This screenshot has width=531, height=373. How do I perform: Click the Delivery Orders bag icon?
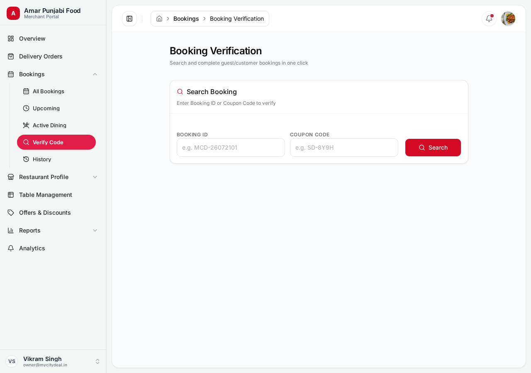(x=11, y=56)
